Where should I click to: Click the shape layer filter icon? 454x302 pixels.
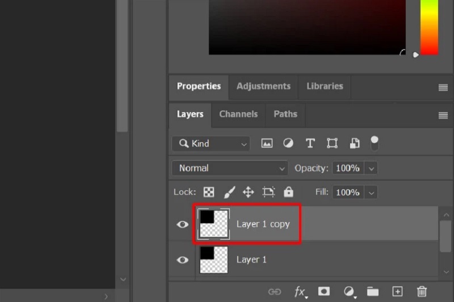pyautogui.click(x=332, y=143)
